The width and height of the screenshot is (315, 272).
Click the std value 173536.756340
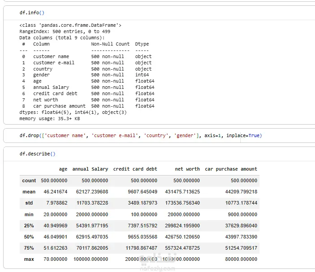pyautogui.click(x=183, y=203)
